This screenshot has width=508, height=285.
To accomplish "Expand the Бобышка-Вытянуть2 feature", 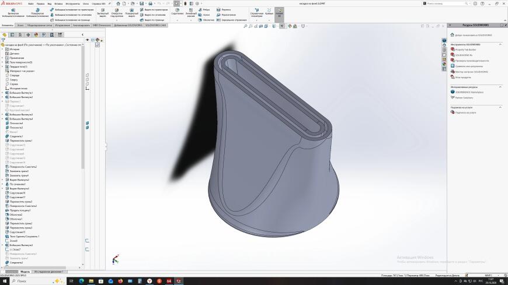I will [2, 97].
